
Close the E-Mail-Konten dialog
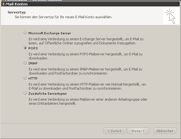[178, 4]
